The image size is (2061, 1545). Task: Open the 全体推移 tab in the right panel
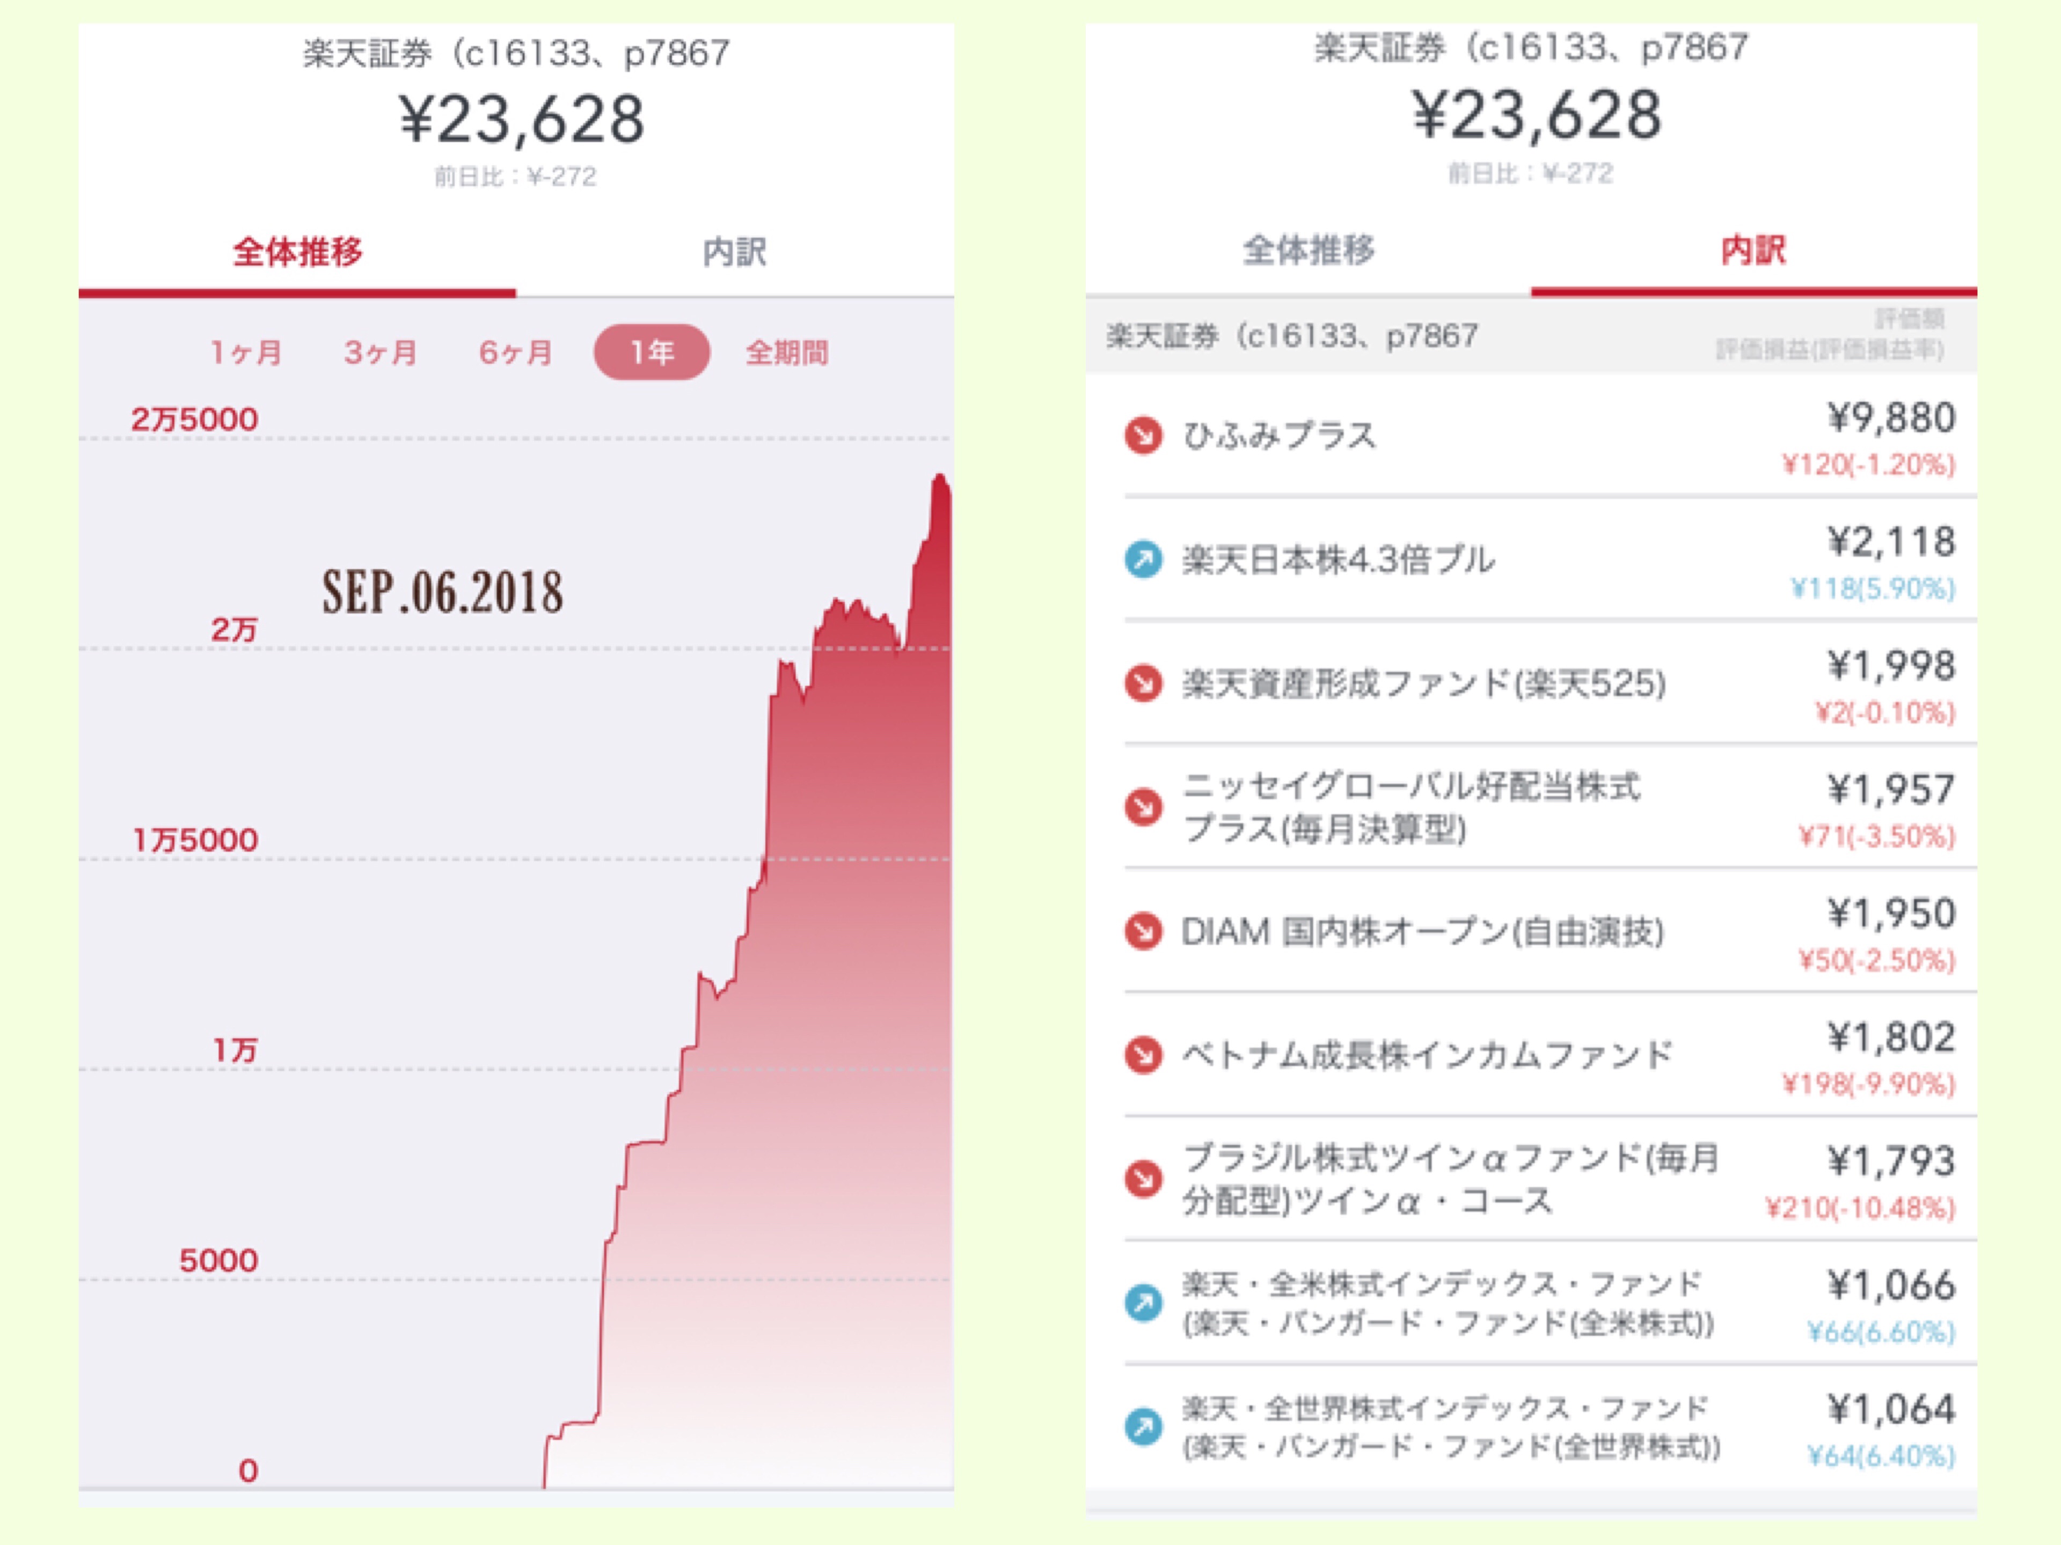[1308, 249]
